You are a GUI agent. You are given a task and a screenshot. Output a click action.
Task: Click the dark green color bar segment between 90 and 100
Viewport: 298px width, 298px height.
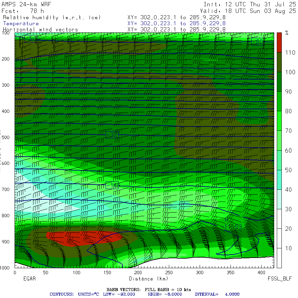(279, 82)
